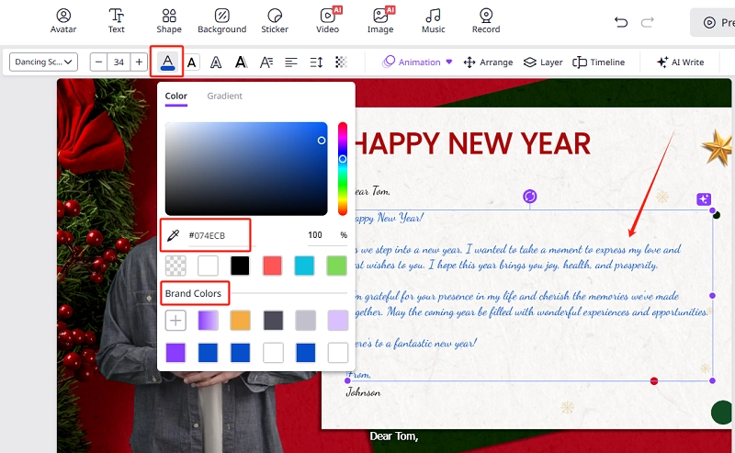The image size is (735, 453).
Task: Open line spacing options
Action: tap(316, 62)
